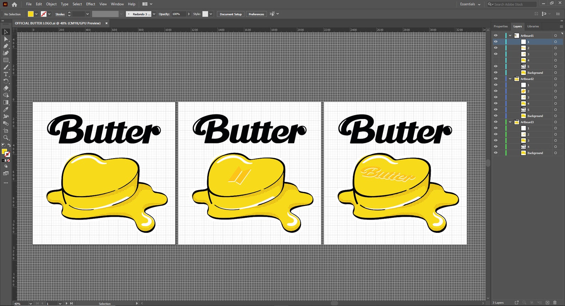This screenshot has height=306, width=565.
Task: Click Create New Sublayer icon
Action: (539, 302)
